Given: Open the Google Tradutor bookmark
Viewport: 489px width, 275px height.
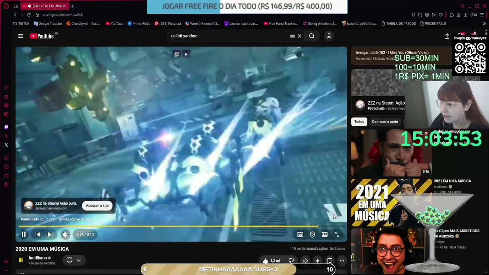Looking at the screenshot, I should (x=48, y=24).
